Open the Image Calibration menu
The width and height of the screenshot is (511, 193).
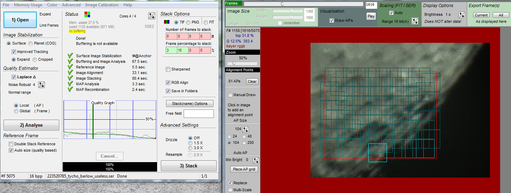coord(102,5)
